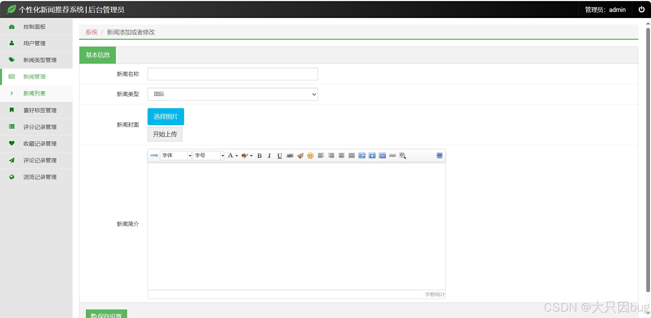Center align text in editor

click(x=341, y=155)
